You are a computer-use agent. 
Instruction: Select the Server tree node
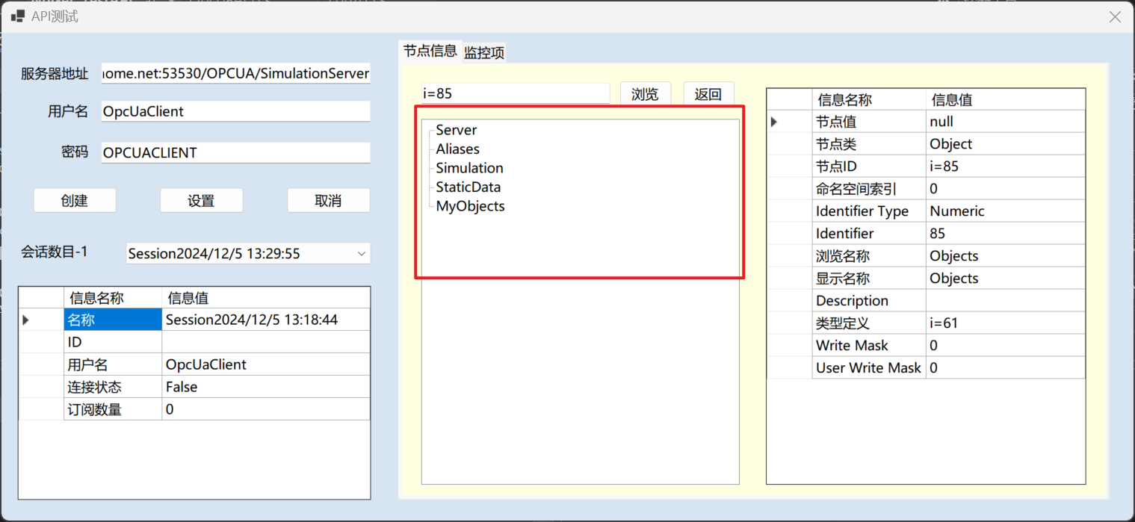pyautogui.click(x=456, y=130)
